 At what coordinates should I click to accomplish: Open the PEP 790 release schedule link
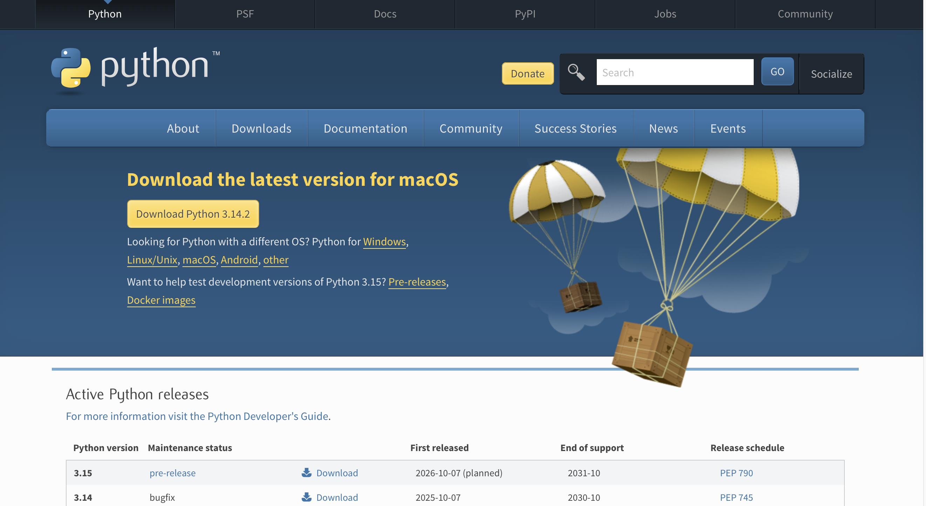tap(736, 473)
